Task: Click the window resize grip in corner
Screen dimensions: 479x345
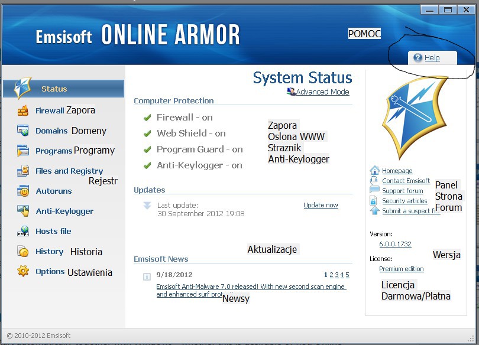Action: click(x=471, y=338)
